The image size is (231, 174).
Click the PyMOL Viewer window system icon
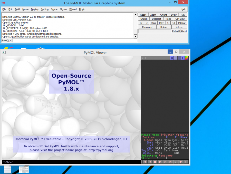click(4, 52)
